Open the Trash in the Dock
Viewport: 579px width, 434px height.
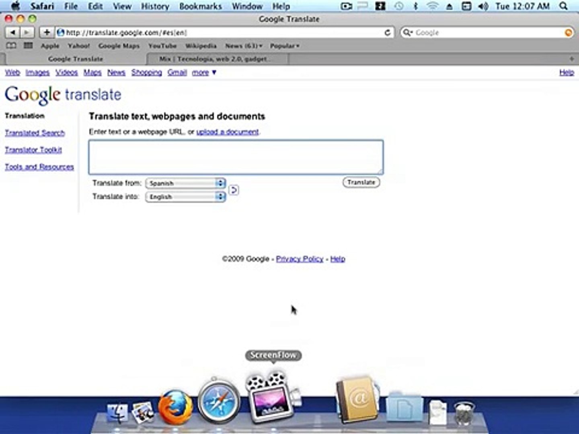coord(464,413)
